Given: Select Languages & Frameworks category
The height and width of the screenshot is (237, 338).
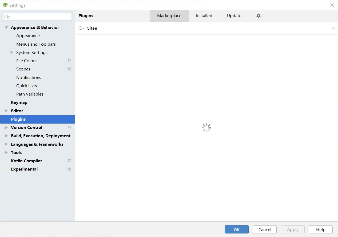Looking at the screenshot, I should tap(37, 144).
